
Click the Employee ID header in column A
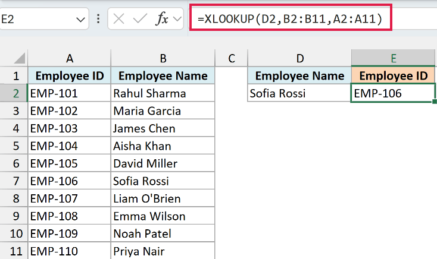70,75
